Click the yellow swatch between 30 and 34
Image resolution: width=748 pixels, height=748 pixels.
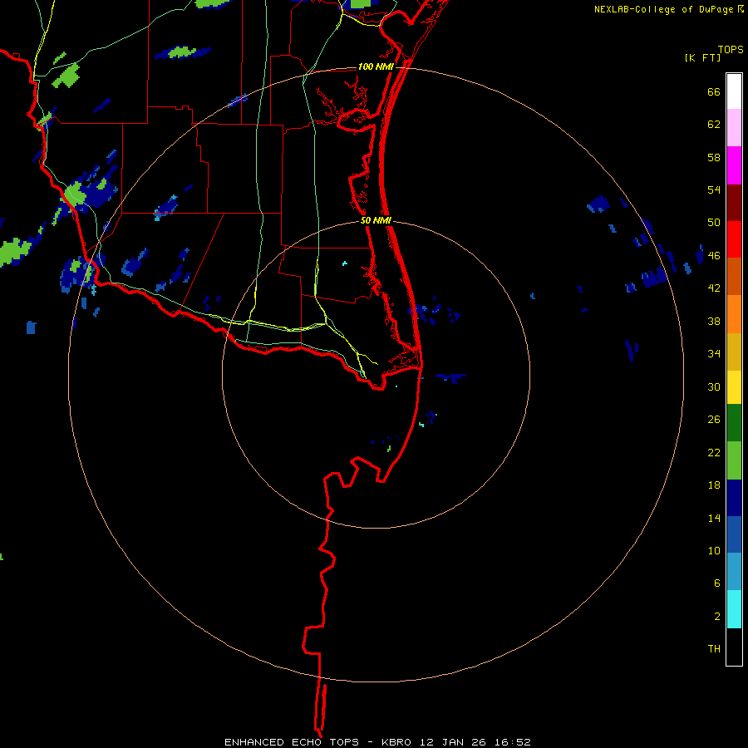pyautogui.click(x=734, y=387)
